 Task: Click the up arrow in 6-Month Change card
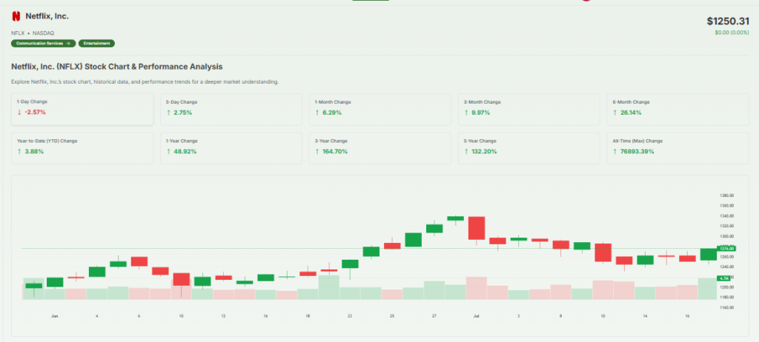point(615,113)
